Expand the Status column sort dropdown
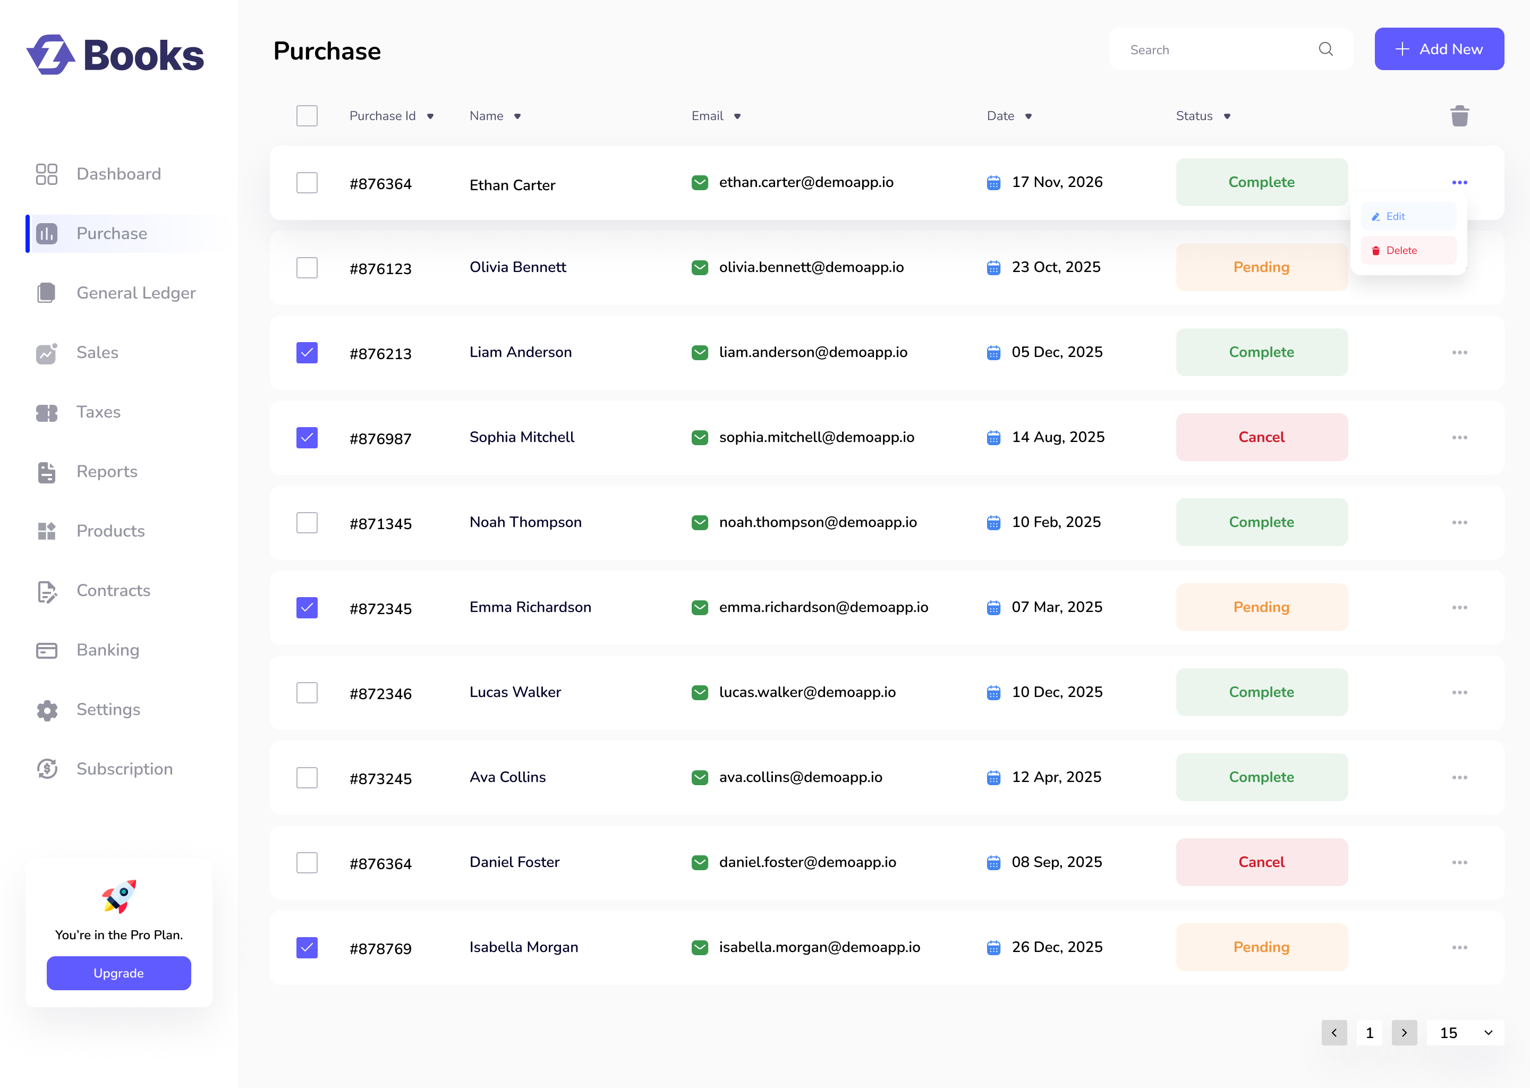Screen dimensions: 1530x1088 coord(1227,116)
